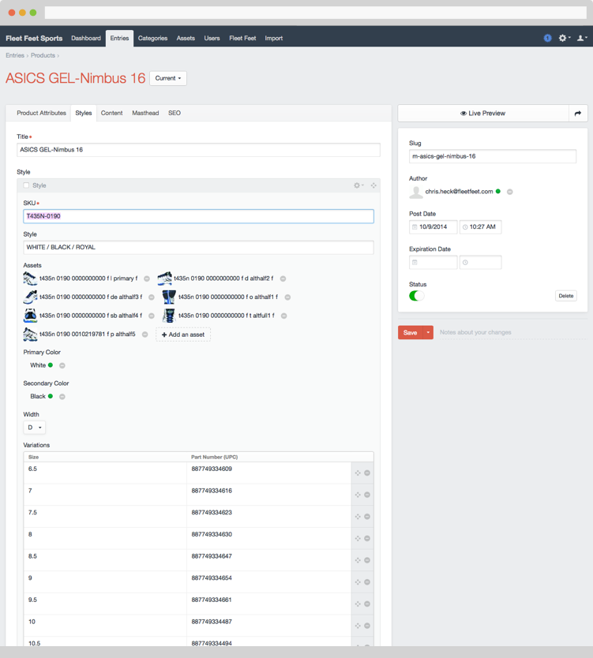Expand the Save button options arrow

[x=428, y=333]
